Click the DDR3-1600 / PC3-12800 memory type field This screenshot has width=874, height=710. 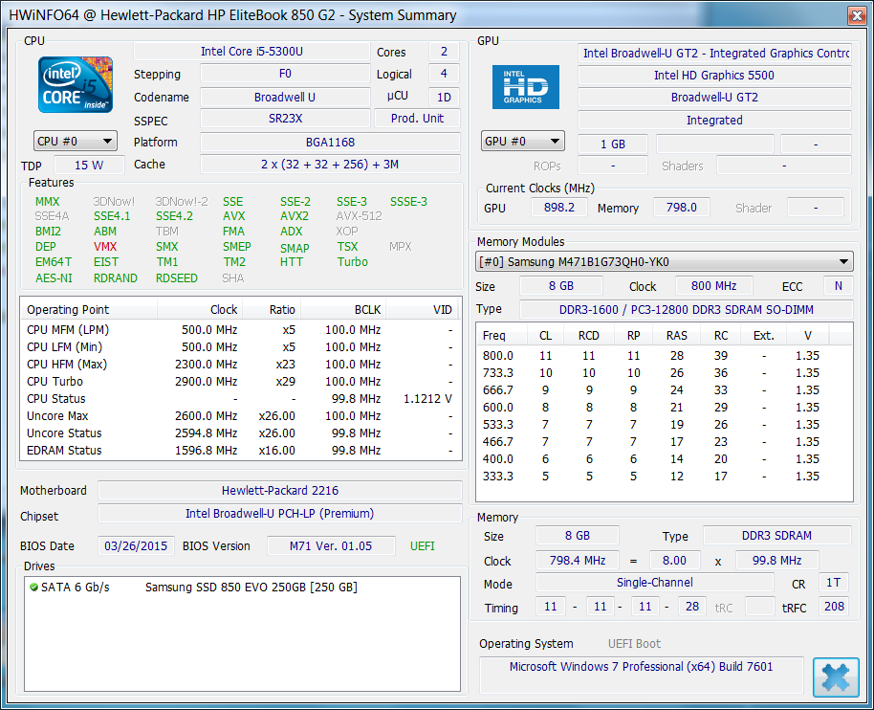click(x=687, y=309)
